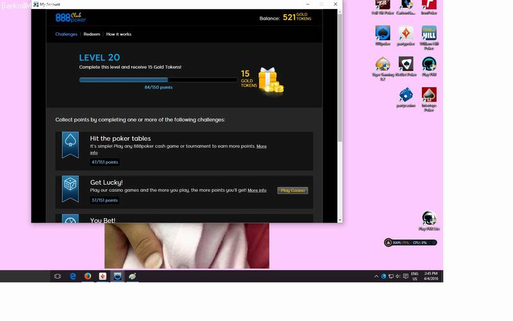
Task: Click the 888poker Club logo
Action: [71, 17]
